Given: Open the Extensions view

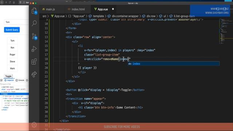Looking at the screenshot, I should pyautogui.click(x=34, y=61).
